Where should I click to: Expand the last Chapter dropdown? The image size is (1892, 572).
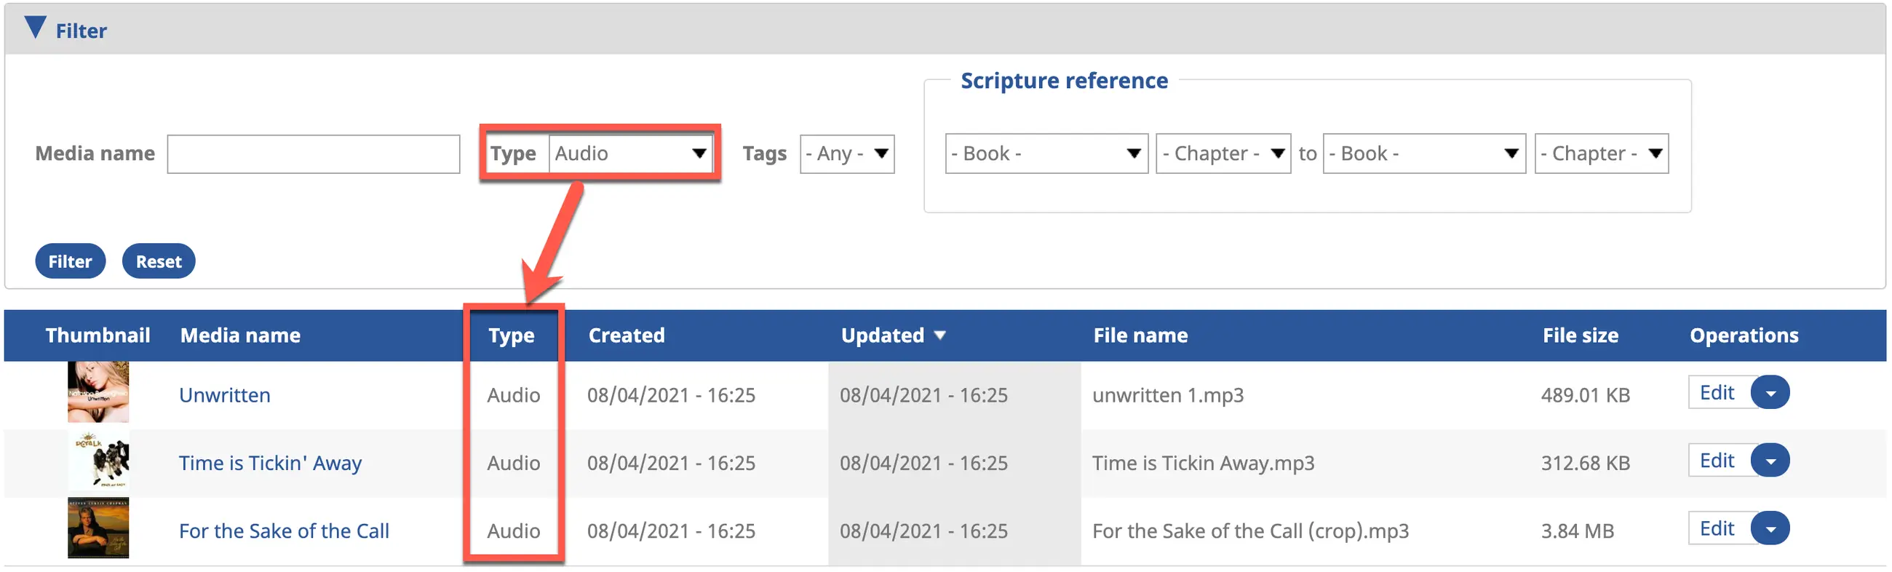pyautogui.click(x=1600, y=154)
